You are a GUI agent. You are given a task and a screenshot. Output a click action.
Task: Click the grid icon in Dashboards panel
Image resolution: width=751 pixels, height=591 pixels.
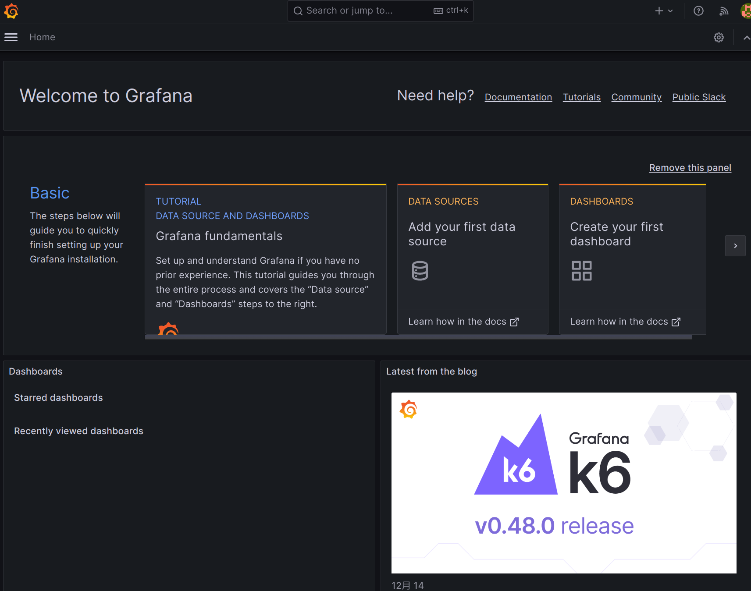(582, 270)
